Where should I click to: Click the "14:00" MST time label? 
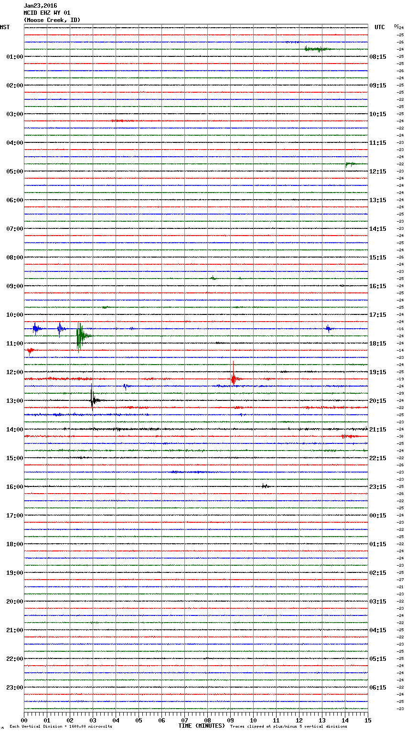click(x=14, y=430)
